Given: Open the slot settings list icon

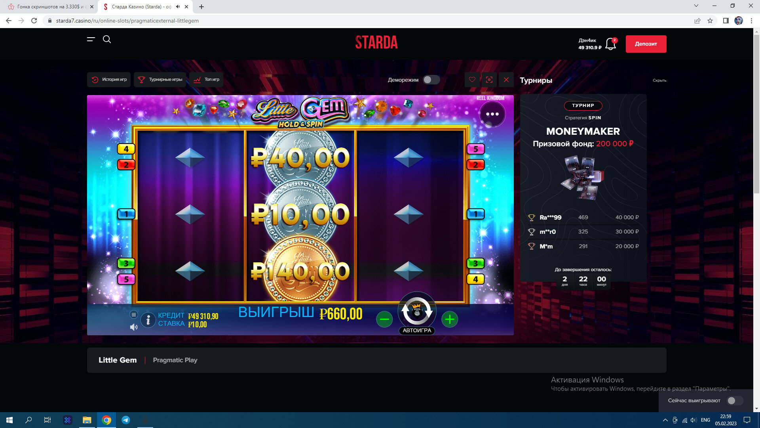Looking at the screenshot, I should tap(134, 315).
